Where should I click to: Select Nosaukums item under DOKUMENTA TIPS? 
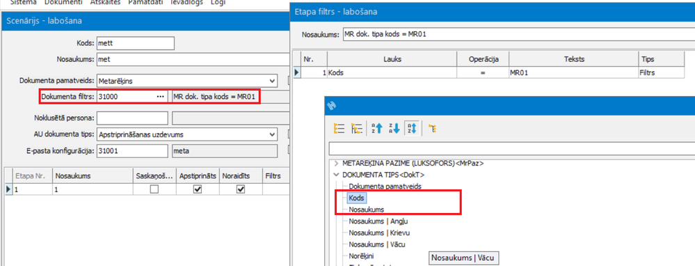(367, 210)
